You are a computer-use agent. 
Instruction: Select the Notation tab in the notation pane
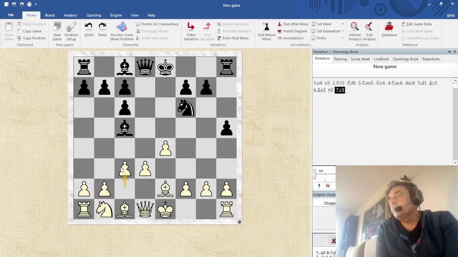point(322,59)
